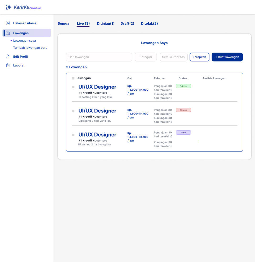255x262 pixels.
Task: Open the Ditinjau(1) tab
Action: pyautogui.click(x=106, y=24)
